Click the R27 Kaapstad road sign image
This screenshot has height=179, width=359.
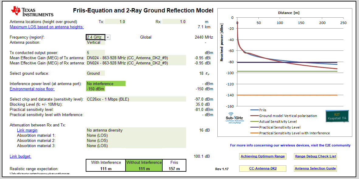pyautogui.click(x=337, y=116)
